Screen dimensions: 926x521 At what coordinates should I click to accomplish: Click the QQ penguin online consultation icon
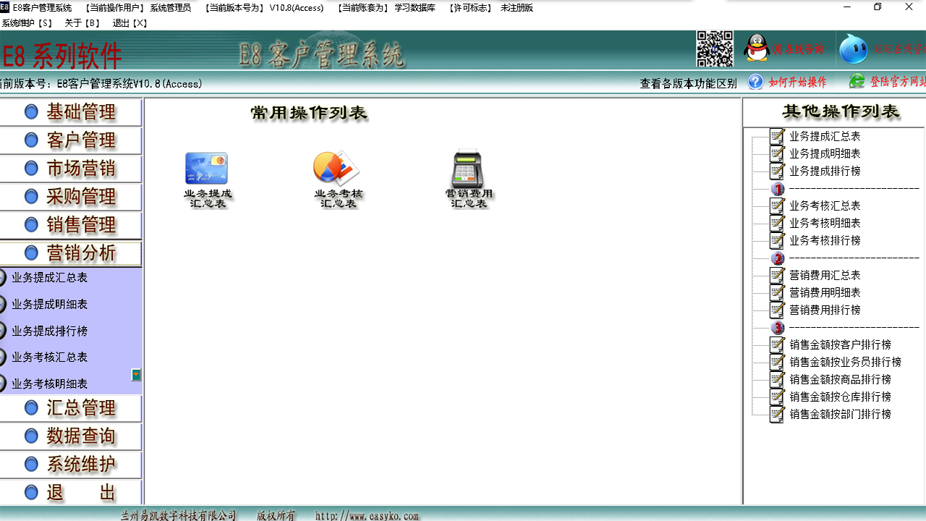pyautogui.click(x=757, y=48)
